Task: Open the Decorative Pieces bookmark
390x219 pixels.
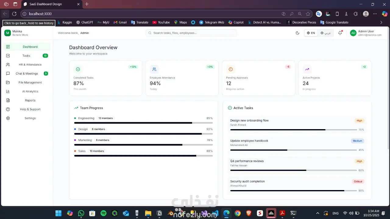Action: (301, 22)
